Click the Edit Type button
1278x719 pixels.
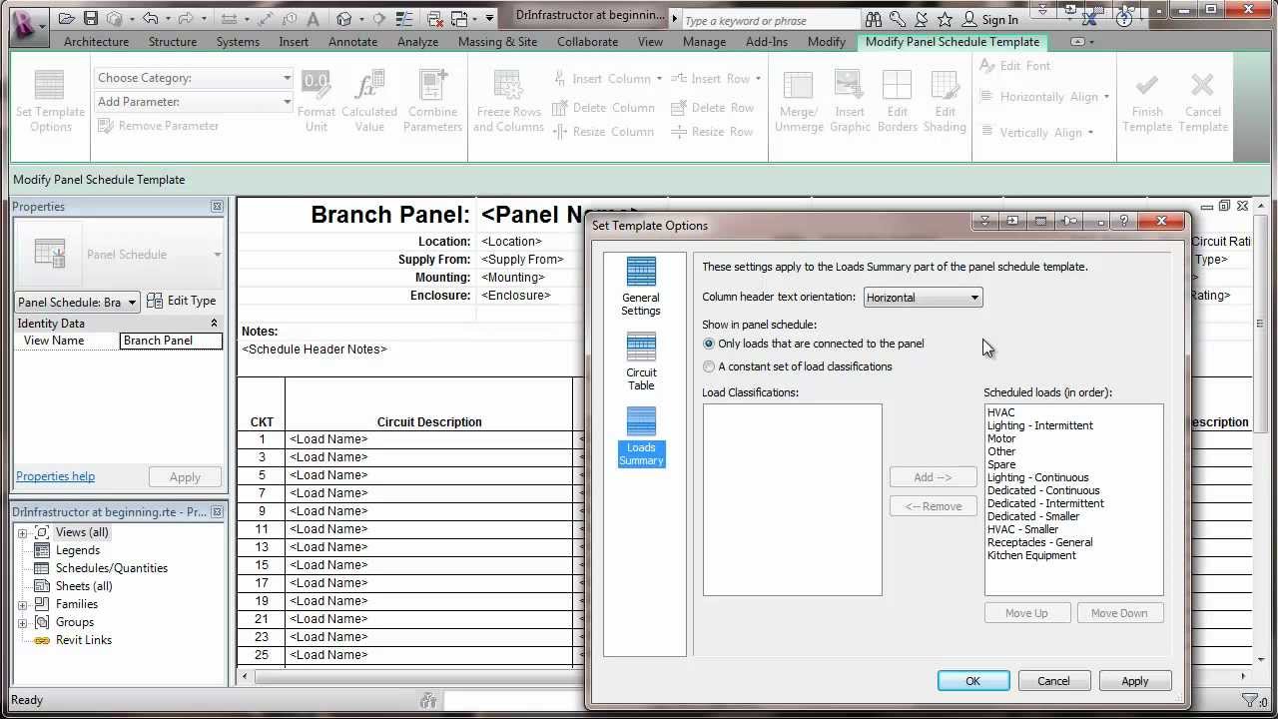click(182, 301)
